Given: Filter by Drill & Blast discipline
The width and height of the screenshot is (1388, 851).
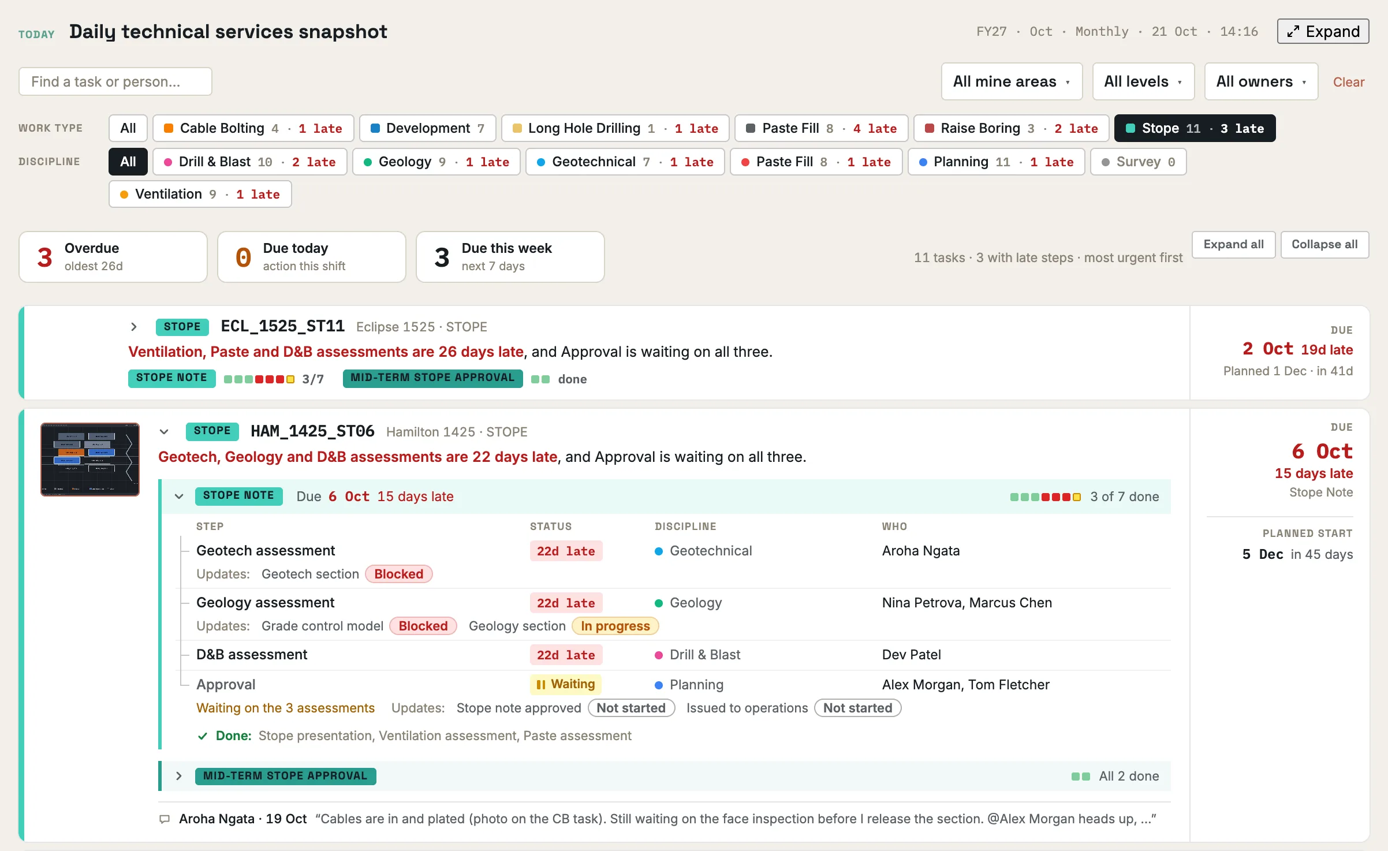Looking at the screenshot, I should [249, 162].
